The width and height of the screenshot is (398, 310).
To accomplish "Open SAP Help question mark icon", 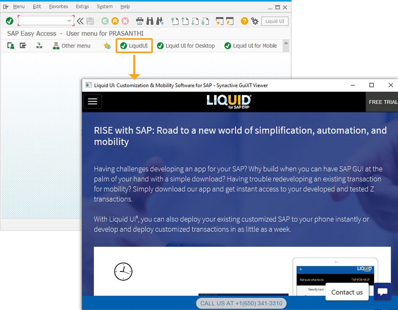I will pyautogui.click(x=245, y=21).
